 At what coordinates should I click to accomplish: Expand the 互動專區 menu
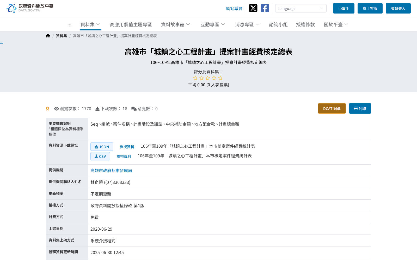coord(213,24)
